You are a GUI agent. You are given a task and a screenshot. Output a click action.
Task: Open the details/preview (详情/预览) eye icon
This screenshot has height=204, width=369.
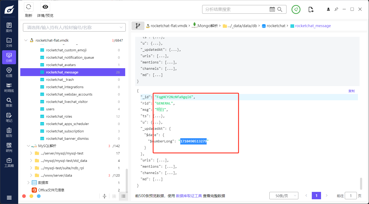(x=45, y=7)
